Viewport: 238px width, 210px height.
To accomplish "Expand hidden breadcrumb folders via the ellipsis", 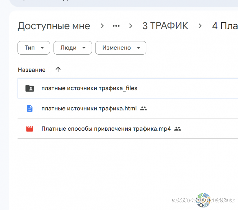I will (116, 26).
